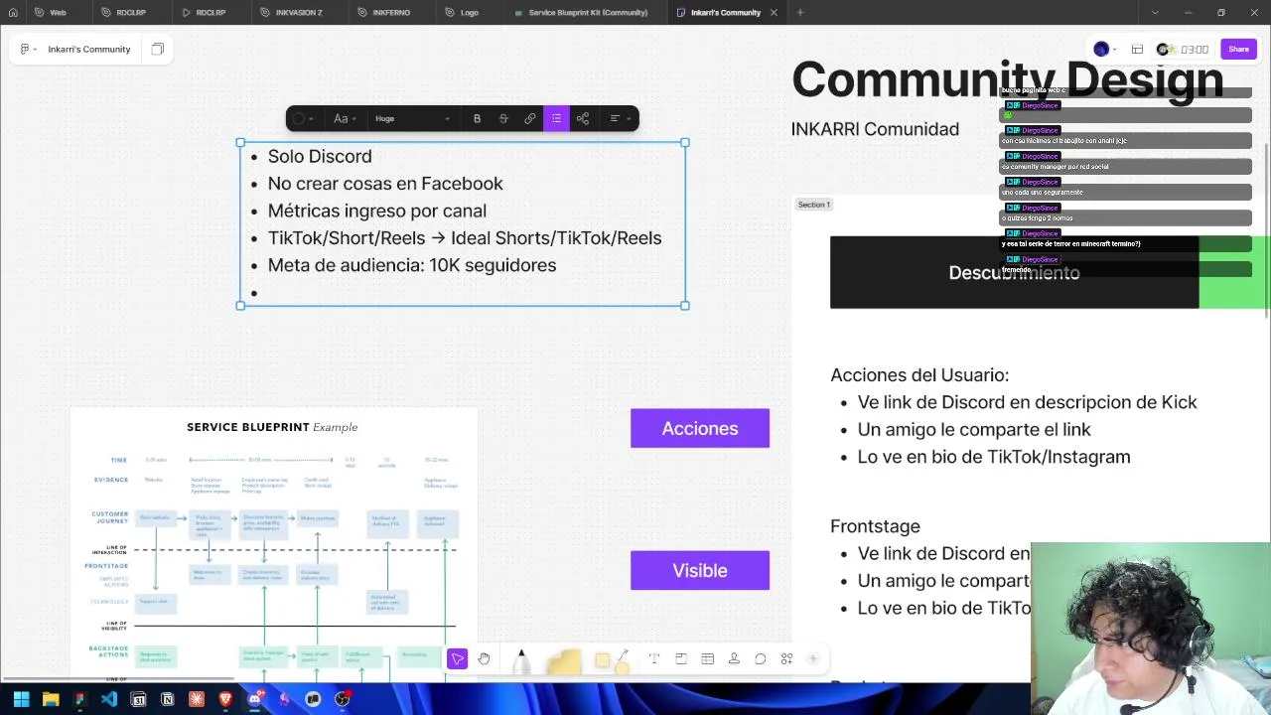
Task: Click 'Ve link de Discord en descripcion de Kick'
Action: [x=1028, y=402]
